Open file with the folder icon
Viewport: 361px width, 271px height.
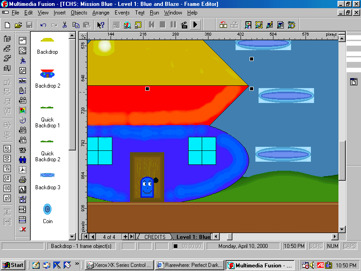coord(19,25)
